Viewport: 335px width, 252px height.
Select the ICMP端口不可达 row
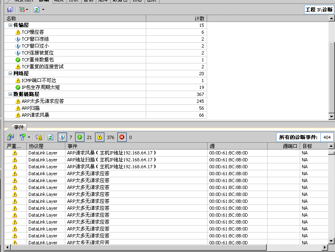click(x=106, y=80)
